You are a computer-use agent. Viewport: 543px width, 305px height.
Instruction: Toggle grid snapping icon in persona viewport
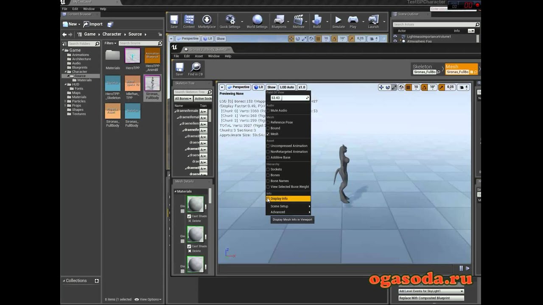[409, 87]
